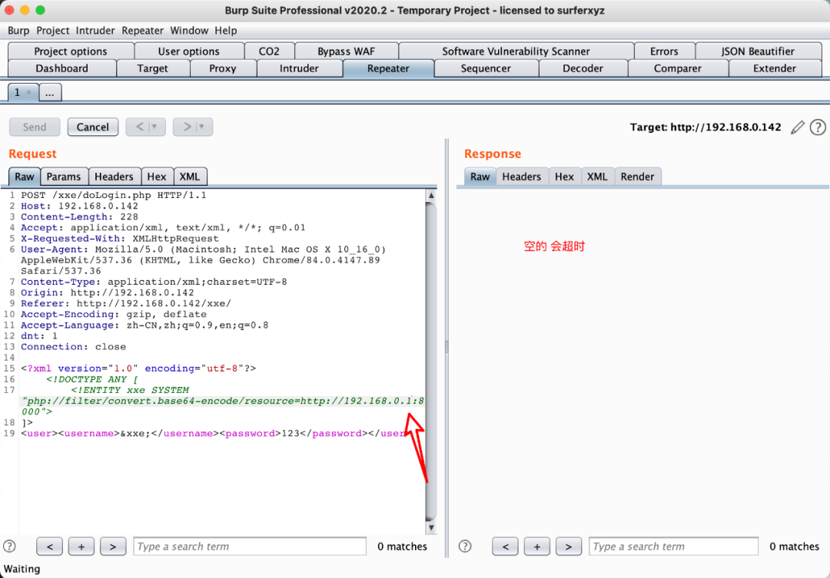
Task: Go forward in request history
Action: coord(187,127)
